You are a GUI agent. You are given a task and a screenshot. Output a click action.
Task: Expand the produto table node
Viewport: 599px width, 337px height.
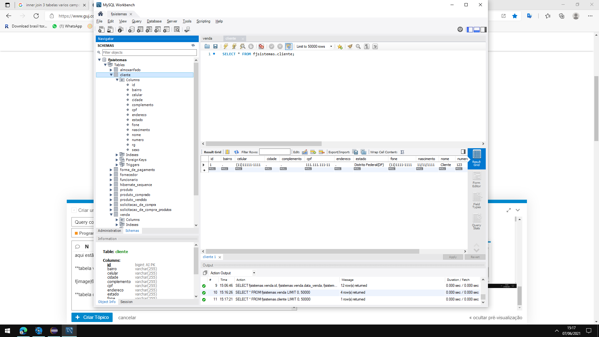coord(111,190)
